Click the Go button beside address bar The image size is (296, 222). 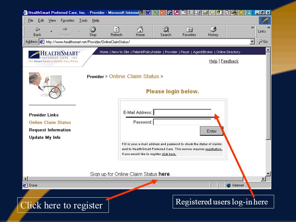(263, 42)
